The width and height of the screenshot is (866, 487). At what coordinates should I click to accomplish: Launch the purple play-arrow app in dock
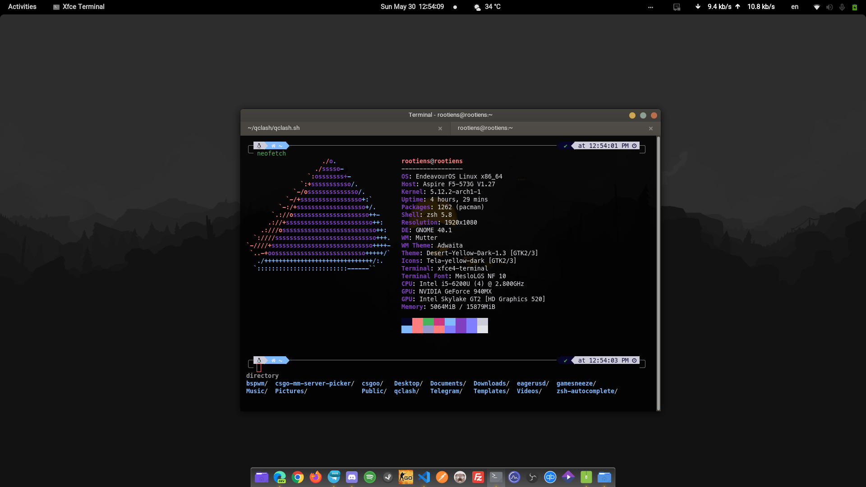coord(568,477)
